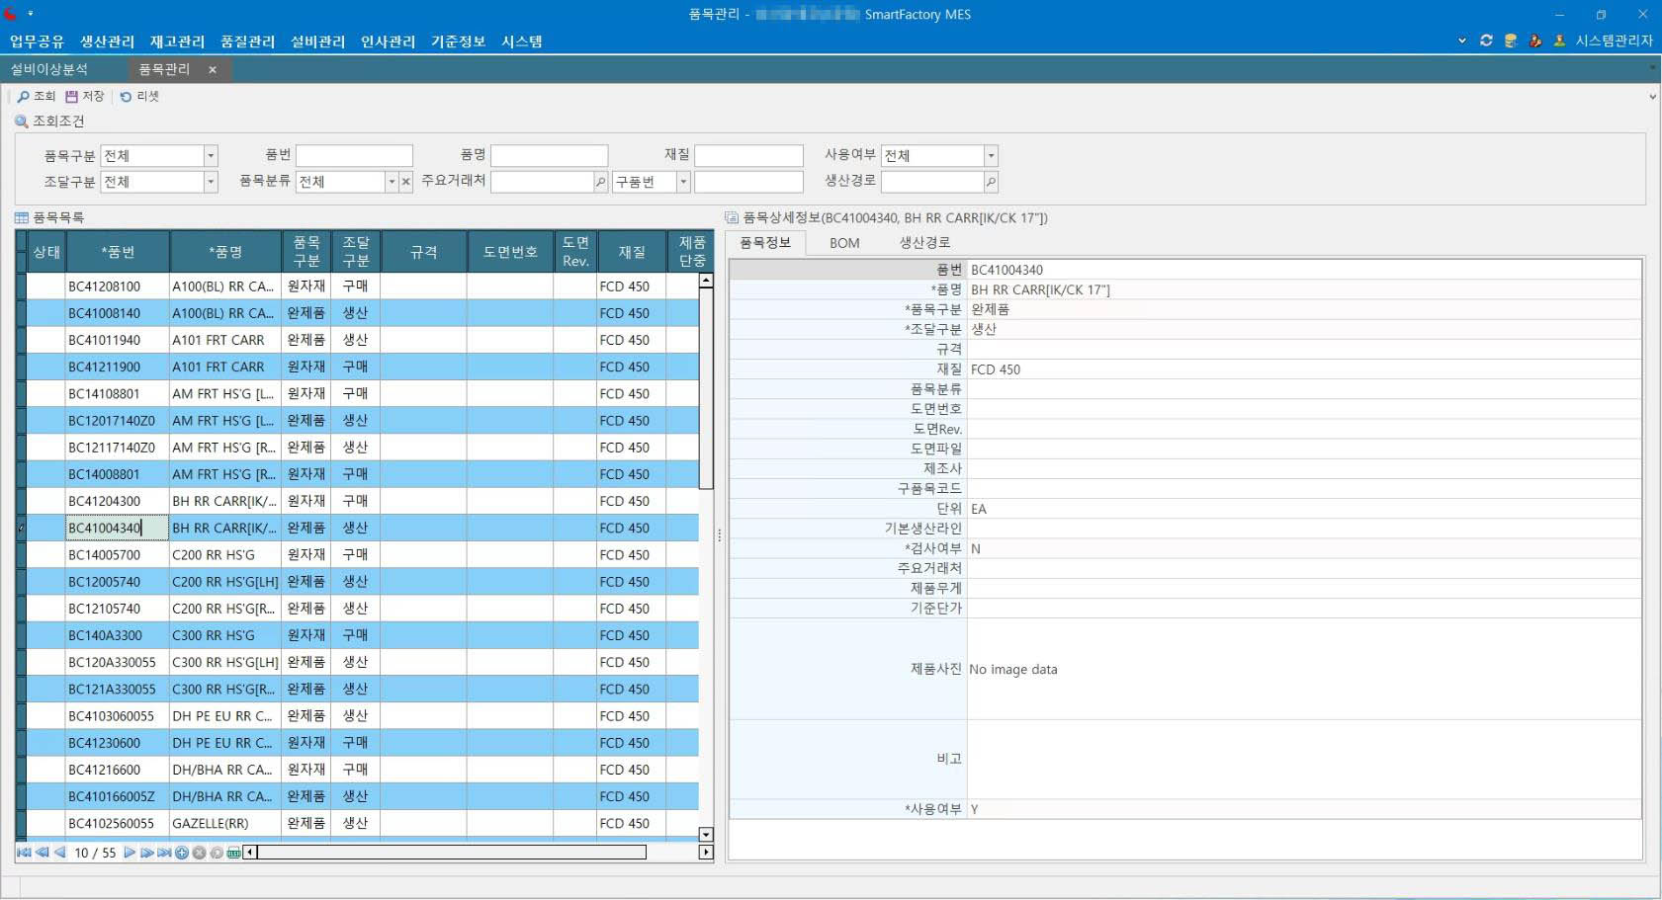Click the 리셋 reset toolbar button
Viewport: 1662px width, 900px height.
click(x=139, y=96)
